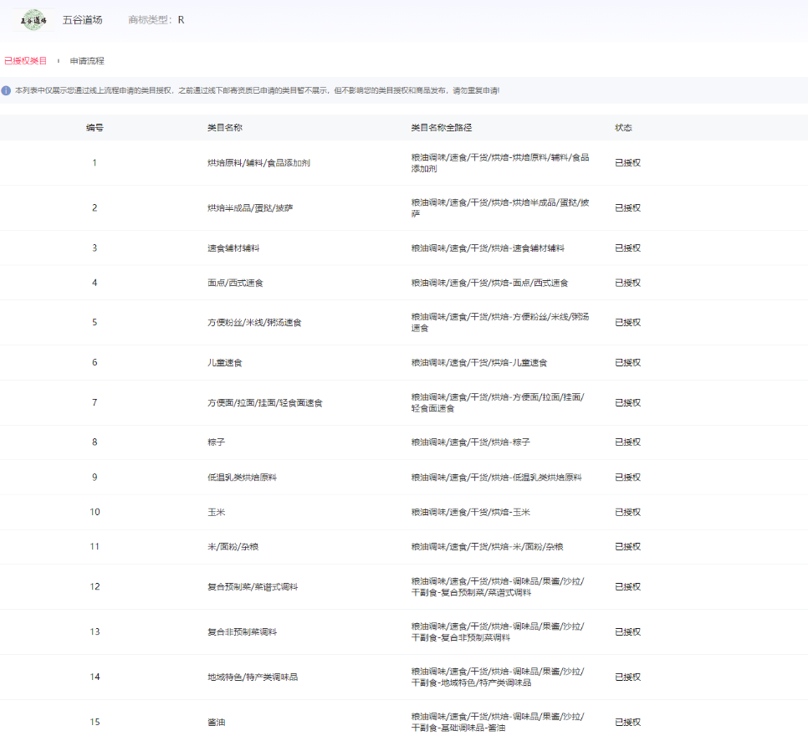Click row number 9 in the table
The image size is (808, 736).
pyautogui.click(x=95, y=478)
